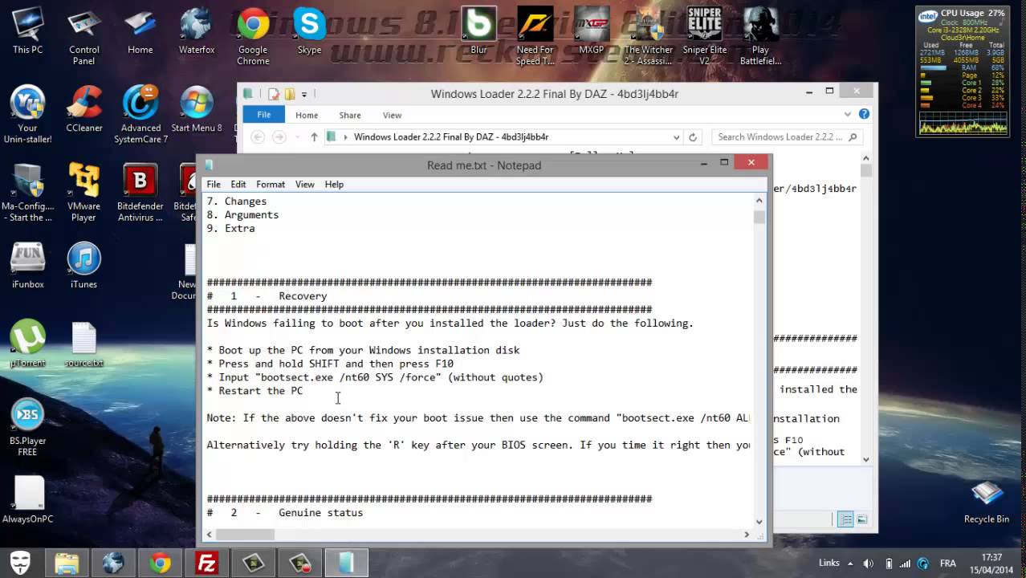Launch Google Chrome desktop shortcut
The height and width of the screenshot is (578, 1026).
click(253, 37)
